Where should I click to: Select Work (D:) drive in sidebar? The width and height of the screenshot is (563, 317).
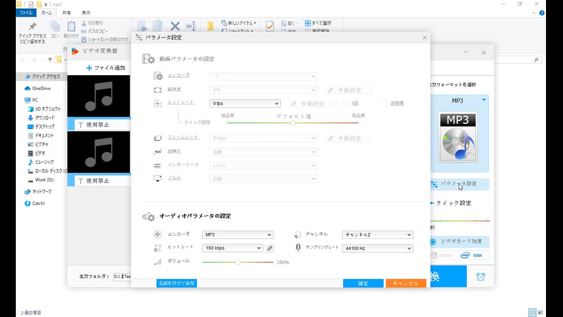click(x=40, y=180)
